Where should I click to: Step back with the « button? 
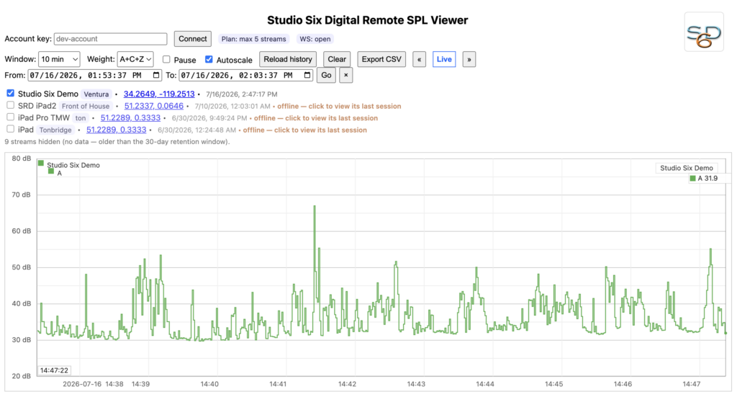click(x=420, y=59)
